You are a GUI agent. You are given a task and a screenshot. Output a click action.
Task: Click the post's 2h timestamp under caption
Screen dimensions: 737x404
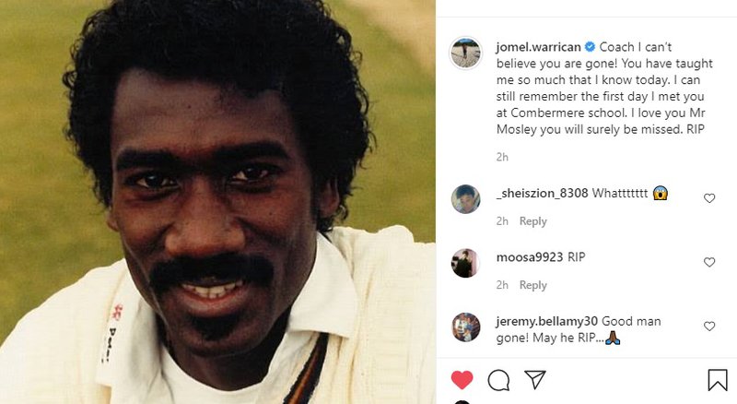pyautogui.click(x=502, y=157)
